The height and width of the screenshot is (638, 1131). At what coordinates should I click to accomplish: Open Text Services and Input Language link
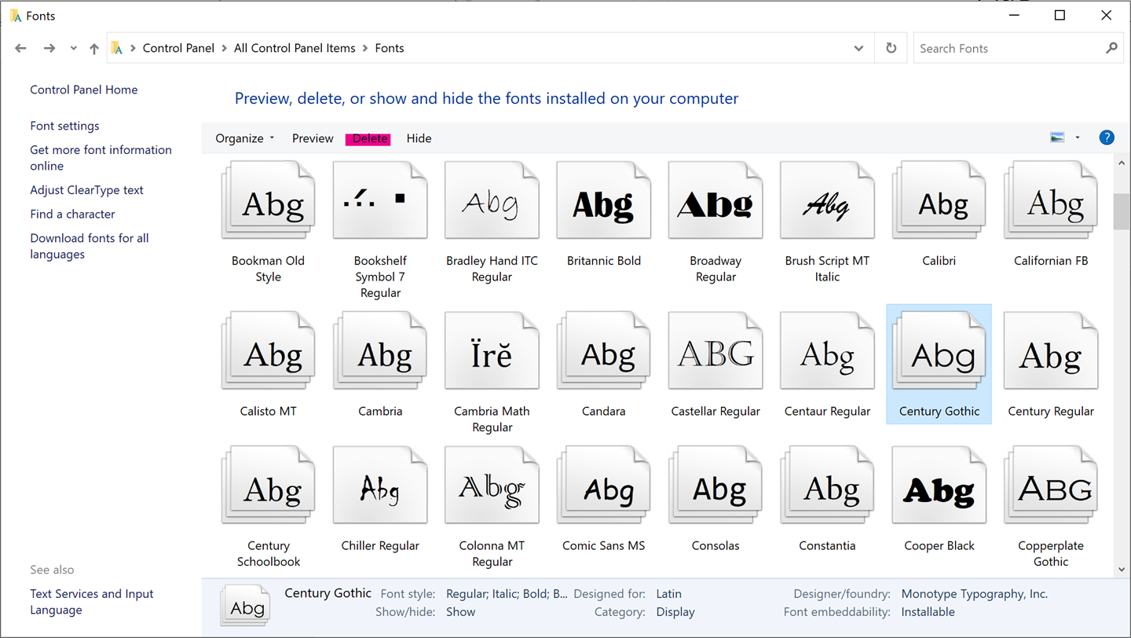pos(92,602)
